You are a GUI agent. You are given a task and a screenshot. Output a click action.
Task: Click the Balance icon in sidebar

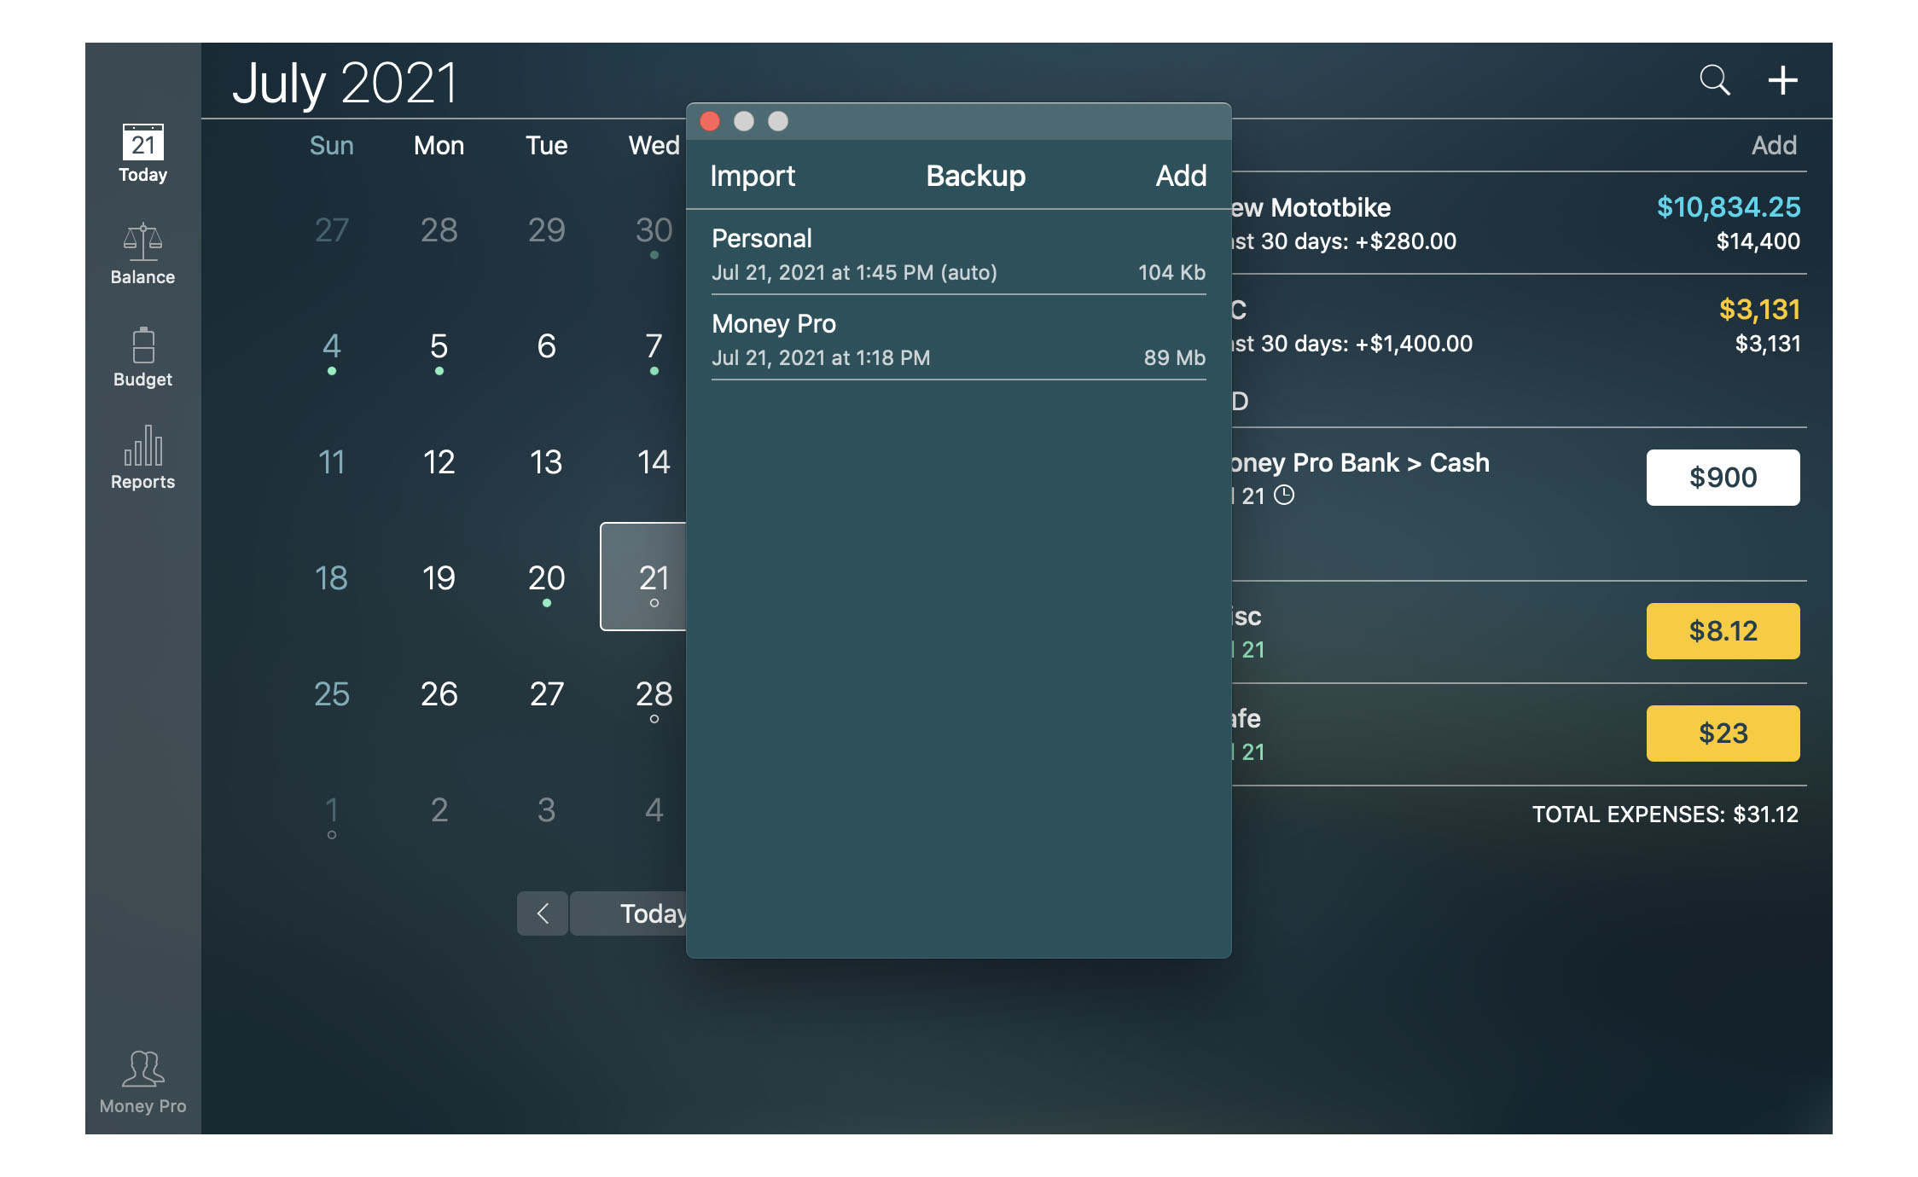tap(141, 252)
